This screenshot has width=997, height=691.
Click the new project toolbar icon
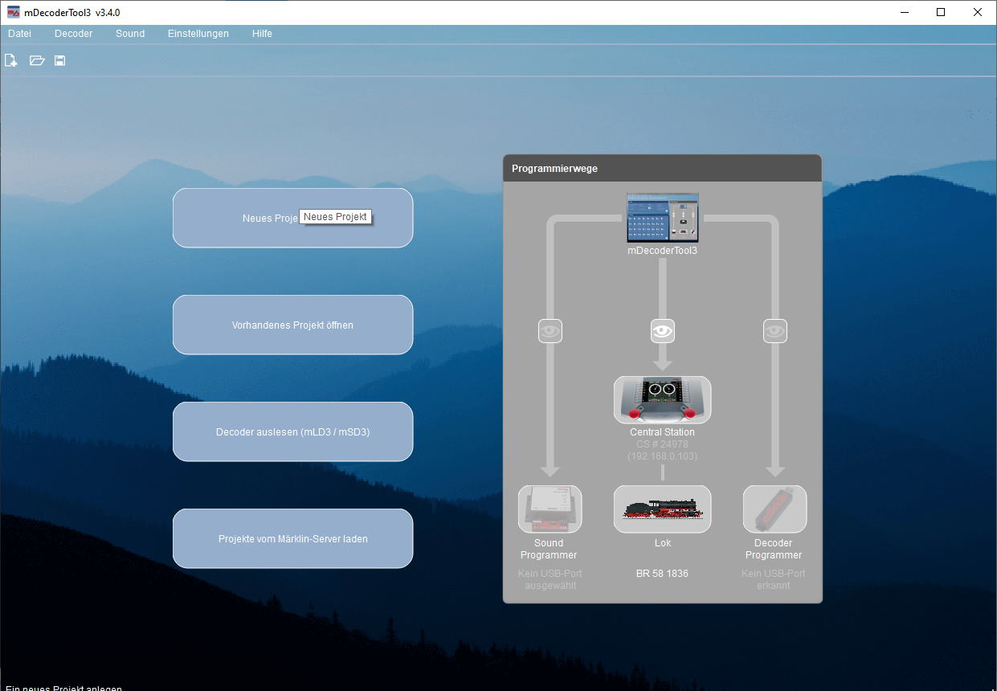pos(11,60)
